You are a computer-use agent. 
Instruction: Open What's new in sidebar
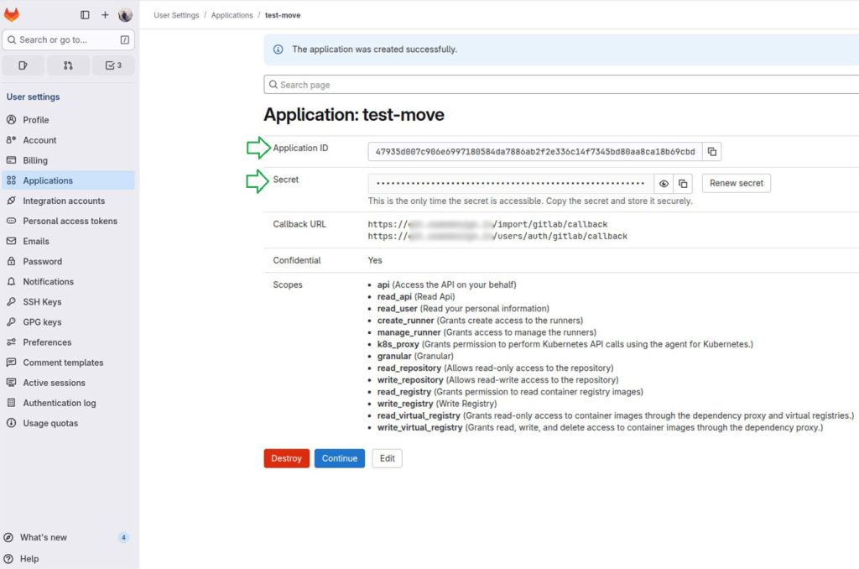pyautogui.click(x=44, y=537)
